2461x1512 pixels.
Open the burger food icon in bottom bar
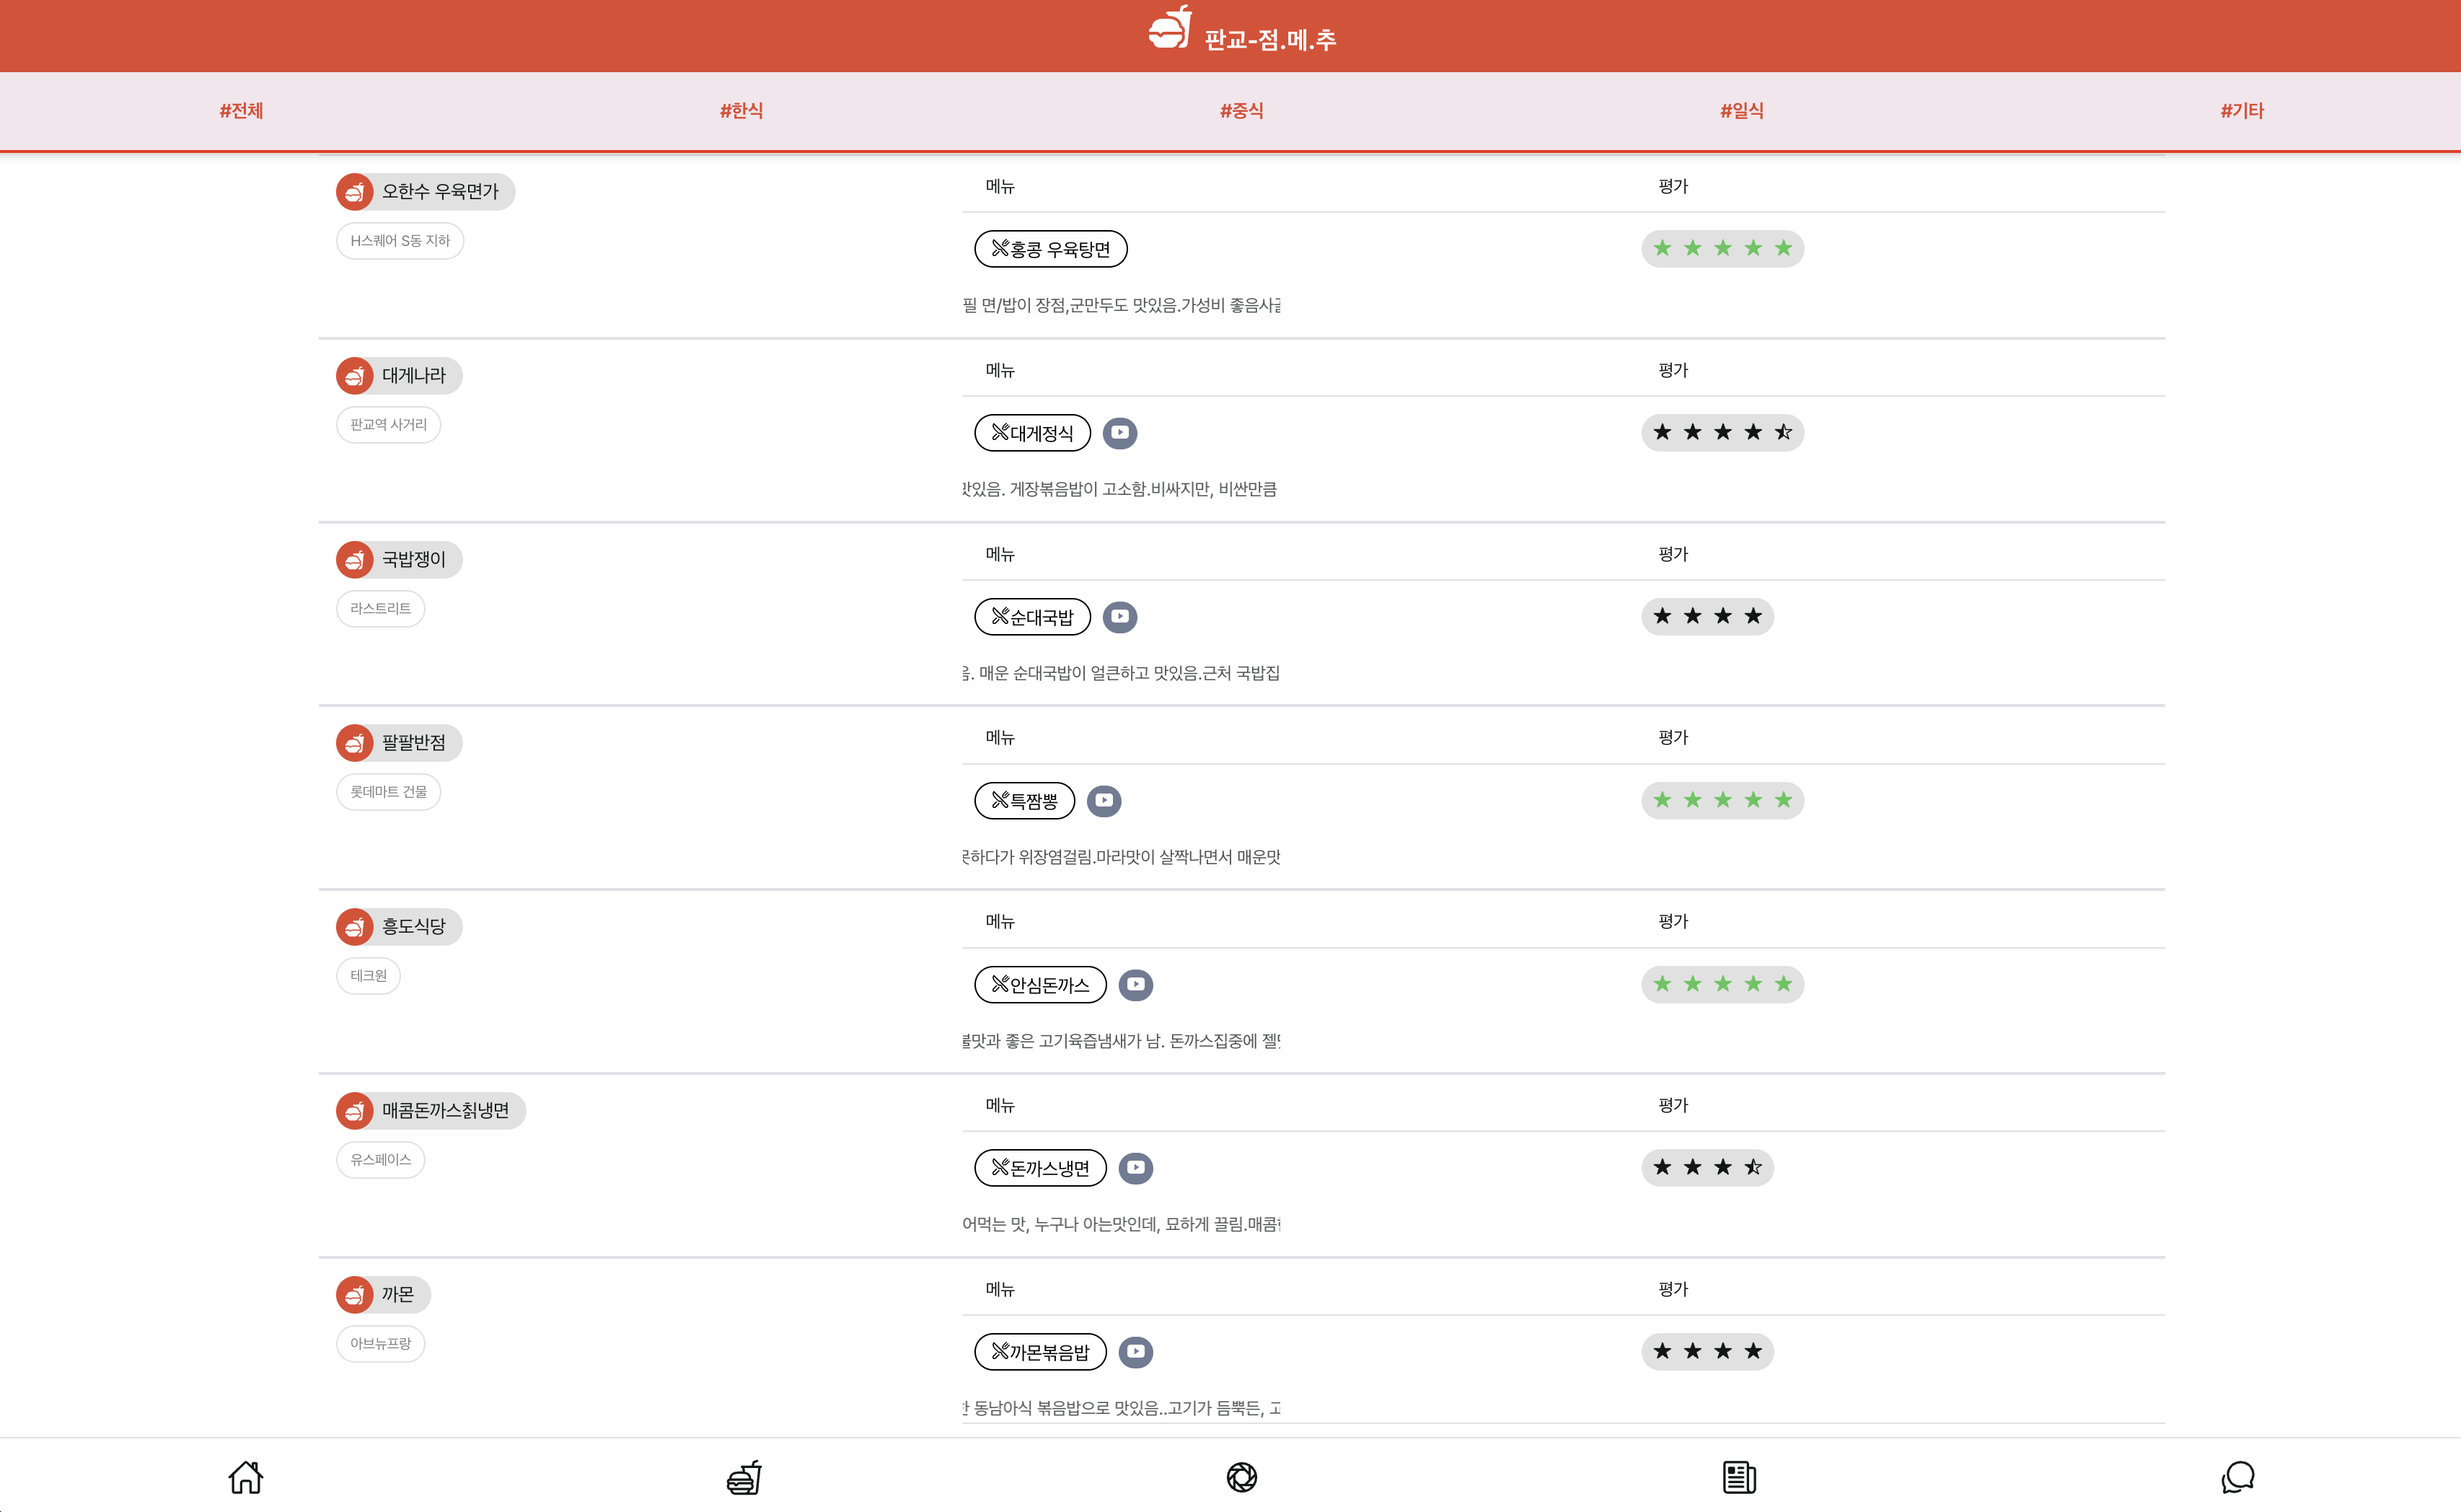[x=744, y=1477]
